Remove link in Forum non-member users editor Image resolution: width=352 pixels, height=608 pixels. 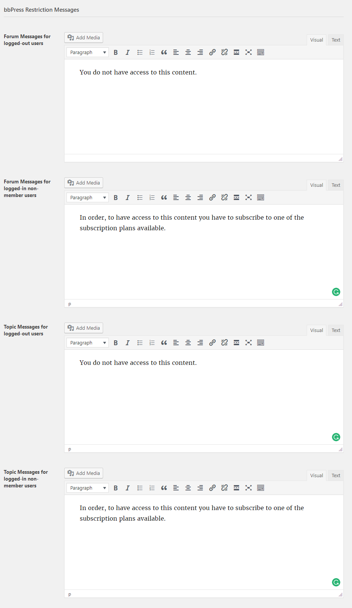click(x=224, y=198)
